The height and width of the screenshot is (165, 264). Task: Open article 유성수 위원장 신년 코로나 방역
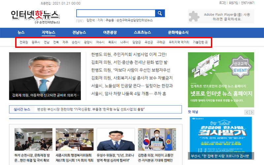coord(115,158)
